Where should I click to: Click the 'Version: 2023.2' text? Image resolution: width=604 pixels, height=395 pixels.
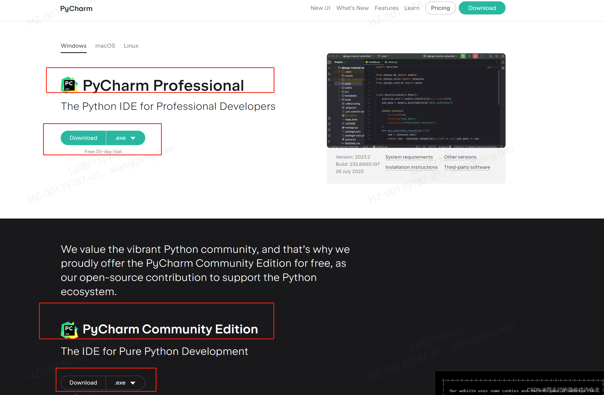[353, 157]
